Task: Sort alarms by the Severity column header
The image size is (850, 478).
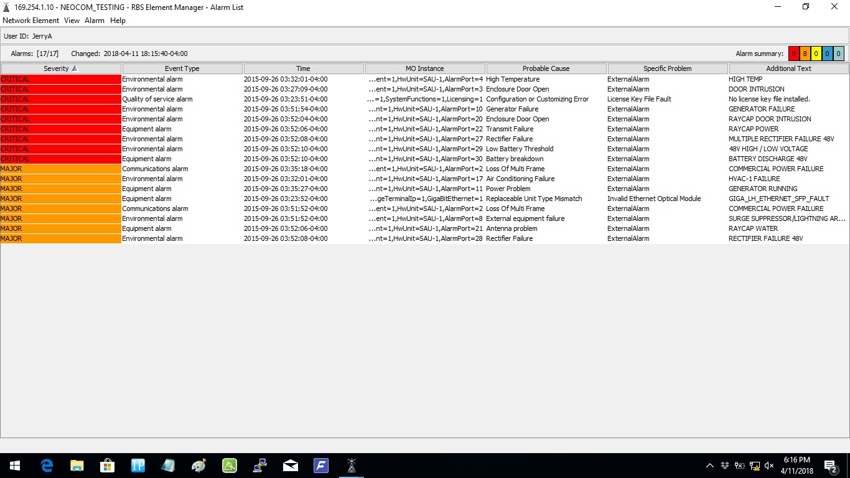Action: pos(61,68)
